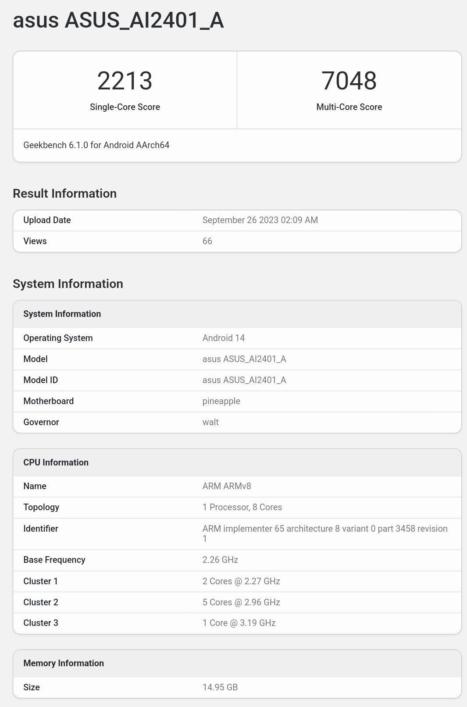Select the Model ID value asus ASUS_AI2401_A
Image resolution: width=467 pixels, height=707 pixels.
coord(244,380)
